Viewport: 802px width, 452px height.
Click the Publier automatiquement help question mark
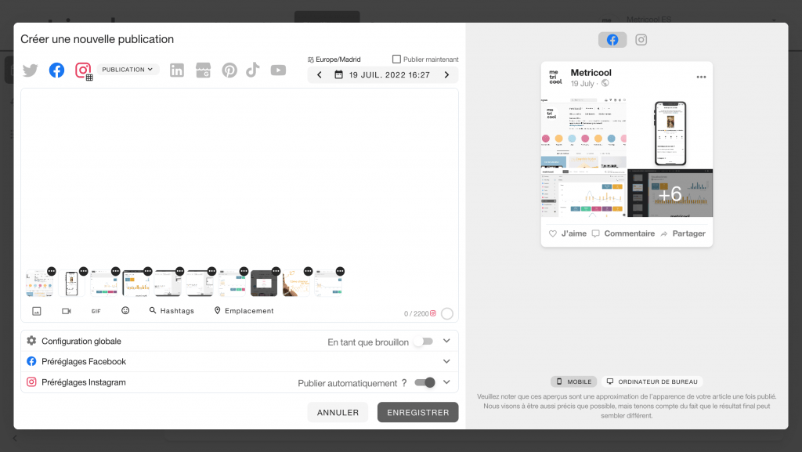[404, 383]
